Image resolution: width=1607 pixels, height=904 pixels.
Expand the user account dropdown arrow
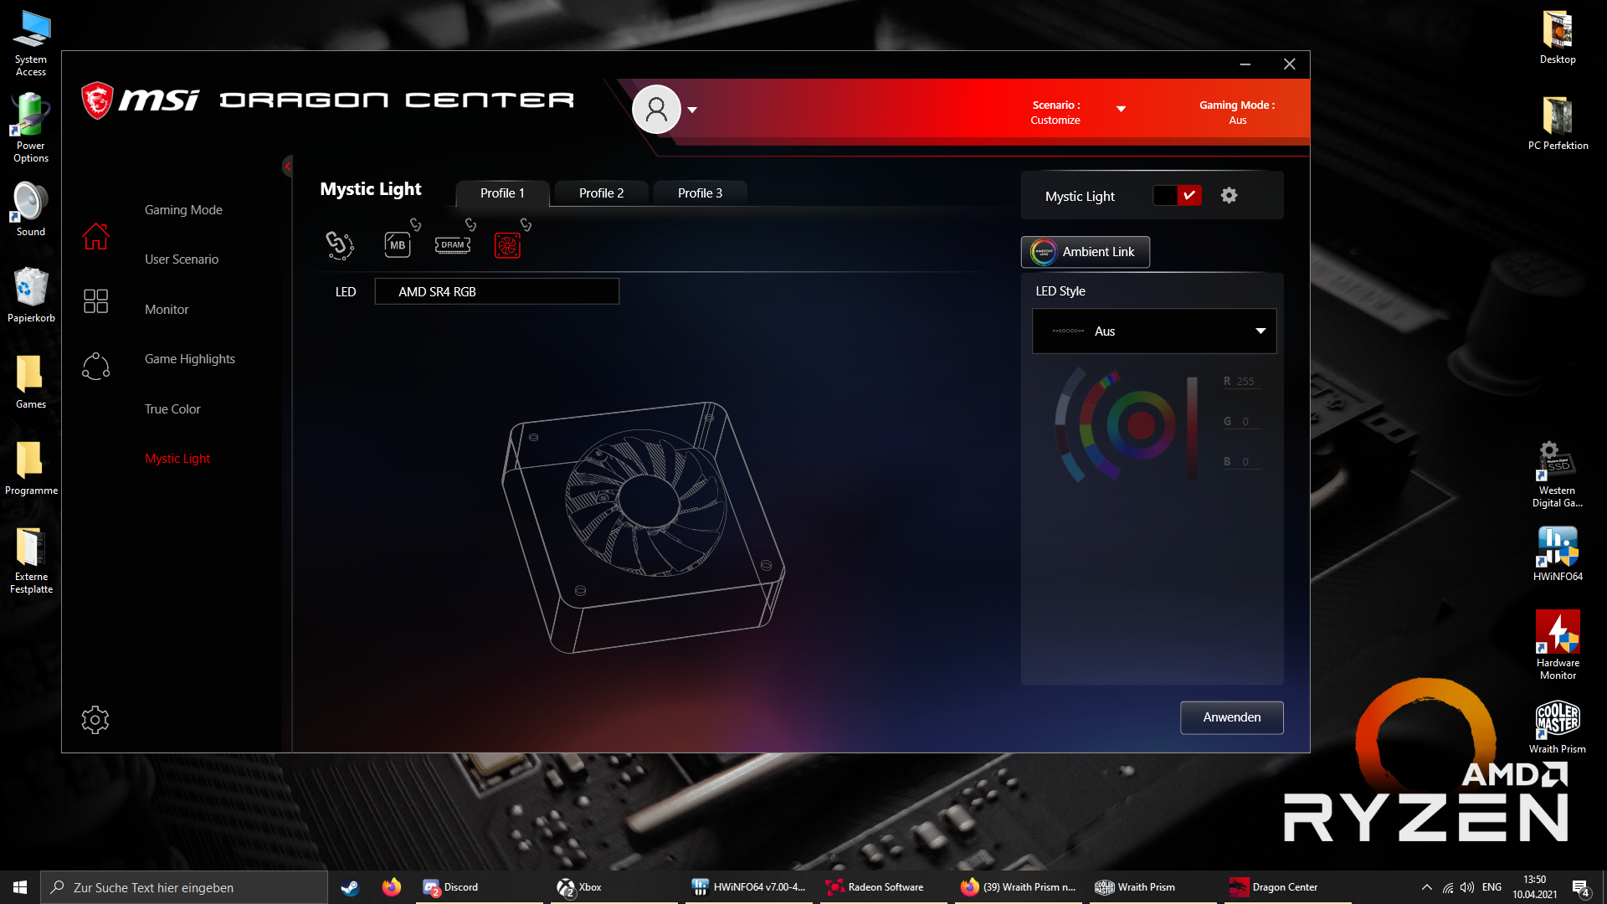(x=692, y=110)
